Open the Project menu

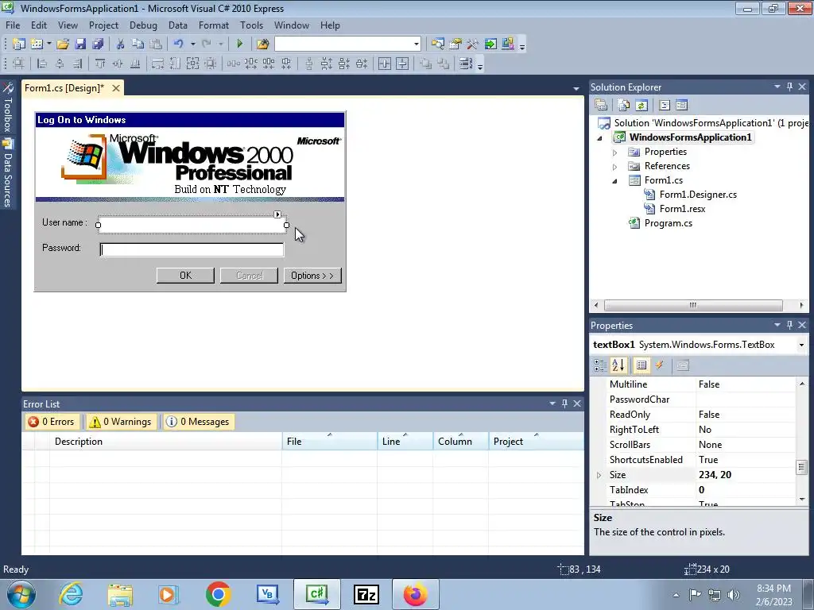tap(103, 25)
